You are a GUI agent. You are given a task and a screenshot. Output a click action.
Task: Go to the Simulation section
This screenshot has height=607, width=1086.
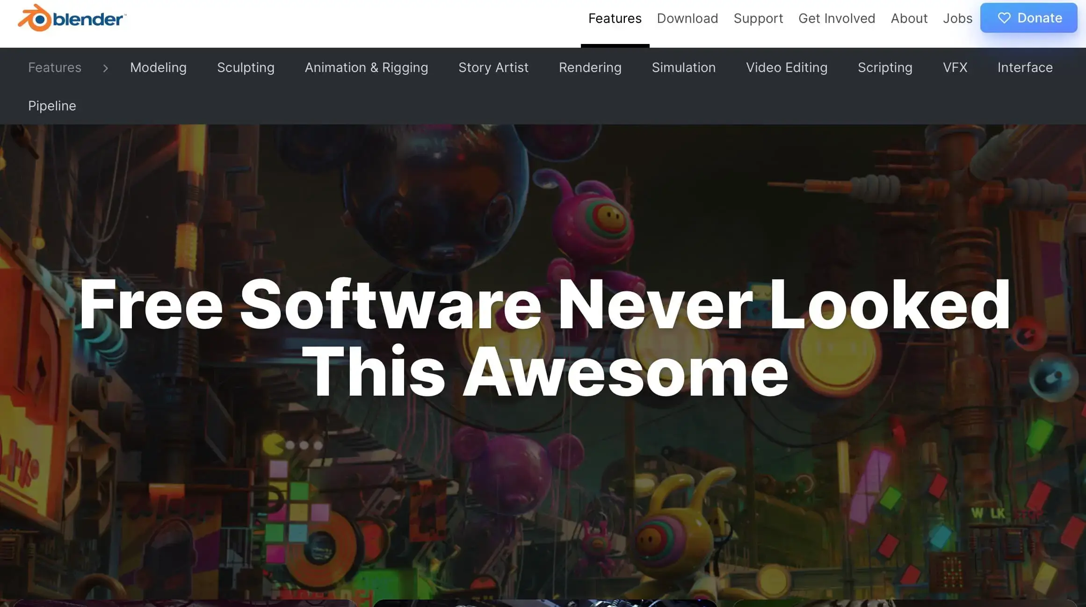click(x=683, y=68)
